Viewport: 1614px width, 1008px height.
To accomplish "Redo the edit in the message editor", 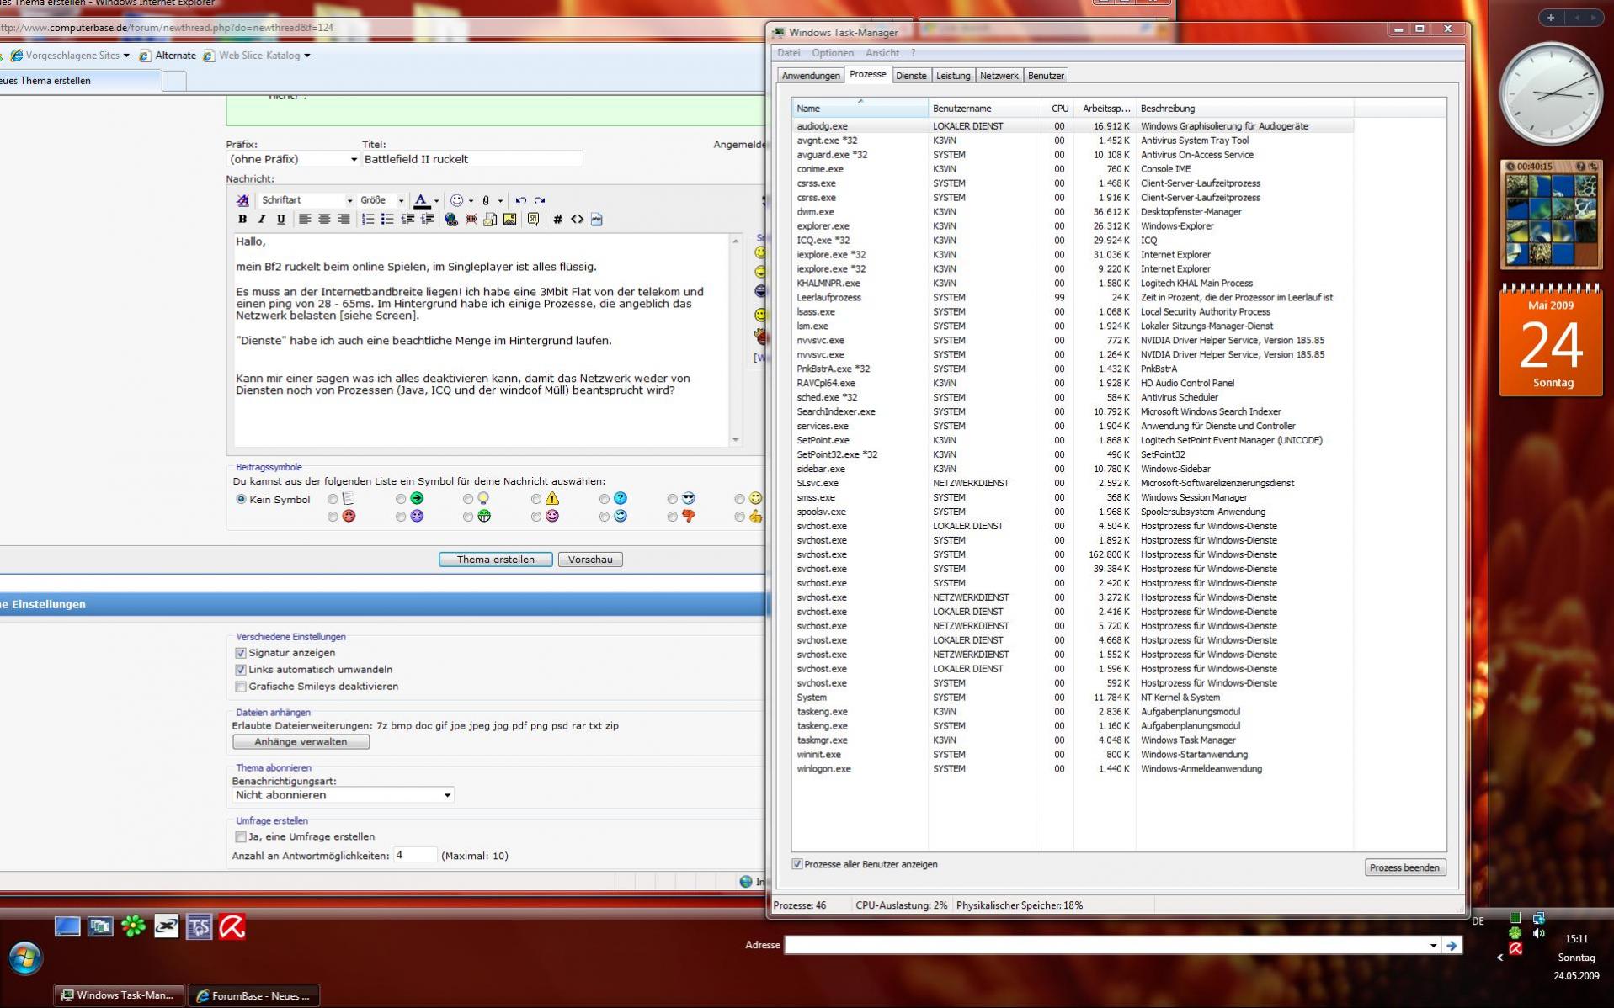I will pyautogui.click(x=540, y=200).
